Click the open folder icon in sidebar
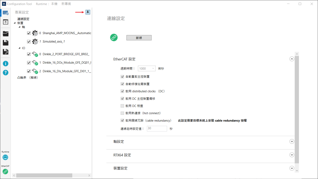This screenshot has width=318, height=179. pos(5,34)
